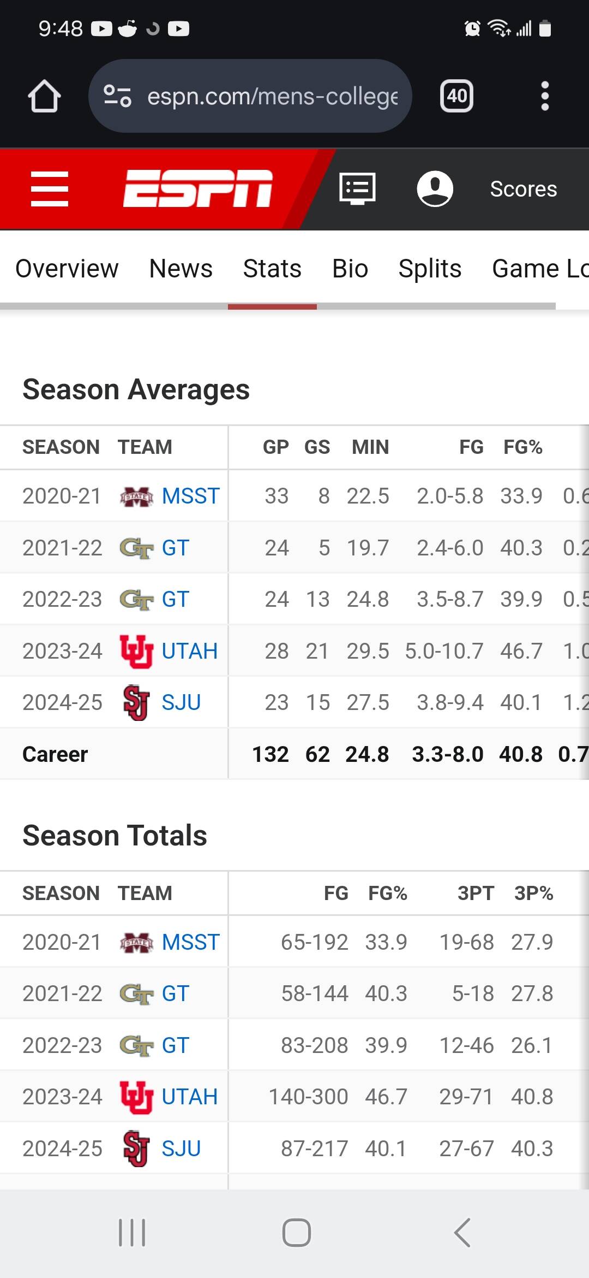Viewport: 589px width, 1278px height.
Task: Switch to the Overview tab
Action: 67,269
